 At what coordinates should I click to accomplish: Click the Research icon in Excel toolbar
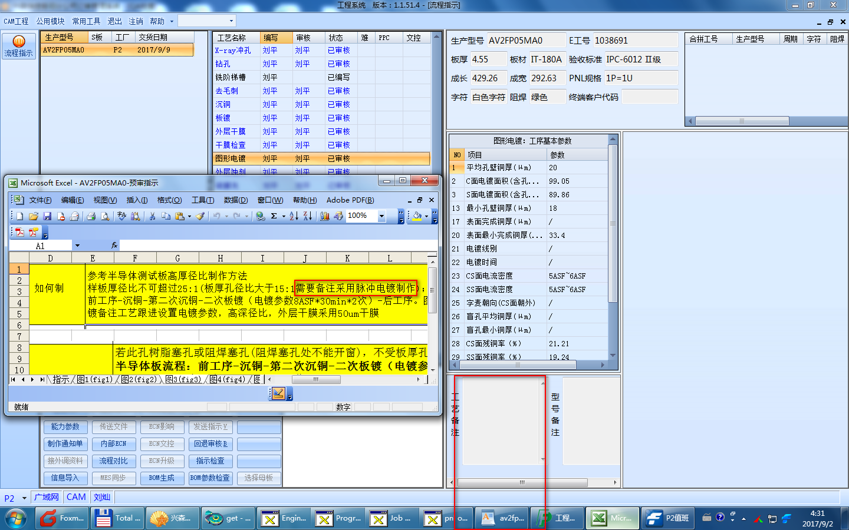(x=136, y=216)
